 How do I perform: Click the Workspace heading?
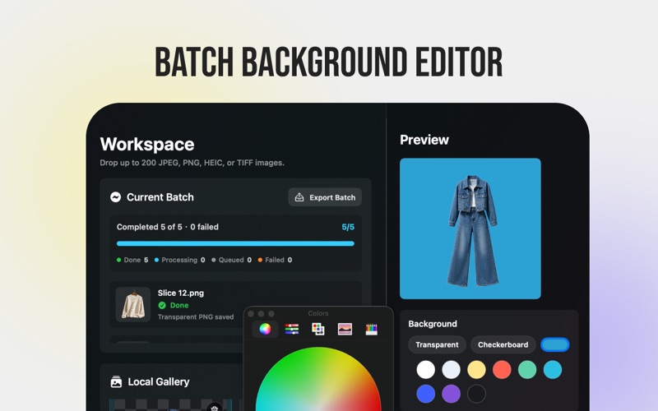point(147,145)
